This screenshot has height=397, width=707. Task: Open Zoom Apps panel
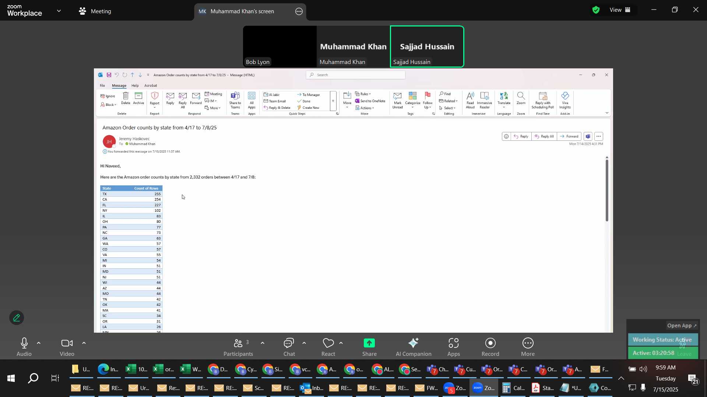pos(454,347)
